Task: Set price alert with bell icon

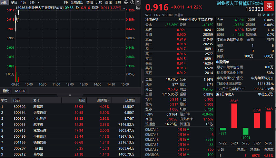Action: (x=268, y=15)
